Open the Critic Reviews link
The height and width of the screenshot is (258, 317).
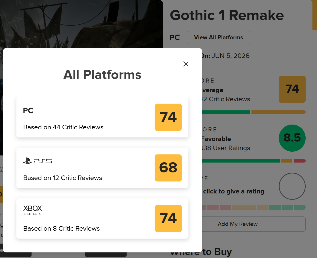(x=226, y=99)
